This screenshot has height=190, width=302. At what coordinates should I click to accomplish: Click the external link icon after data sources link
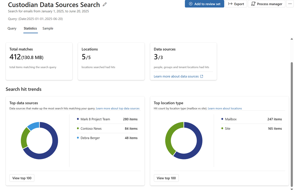[x=202, y=76]
